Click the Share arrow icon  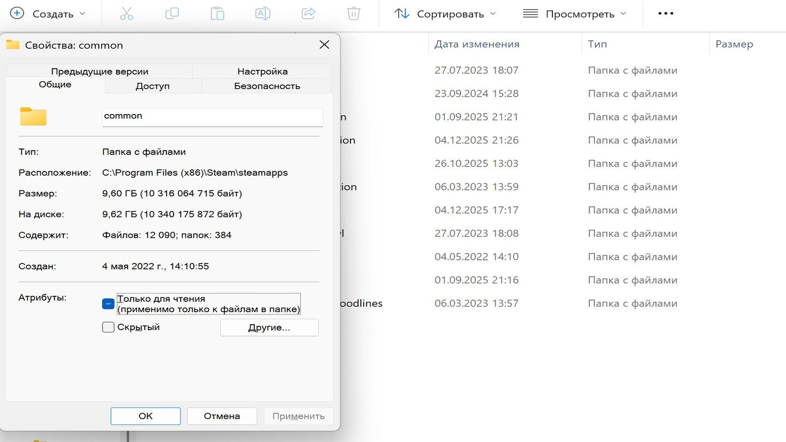tap(308, 14)
